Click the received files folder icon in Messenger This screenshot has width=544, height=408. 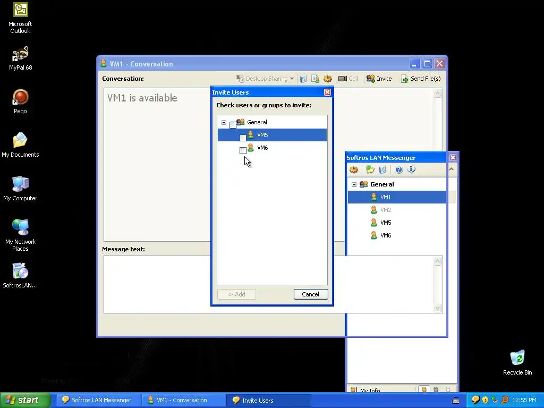click(370, 169)
